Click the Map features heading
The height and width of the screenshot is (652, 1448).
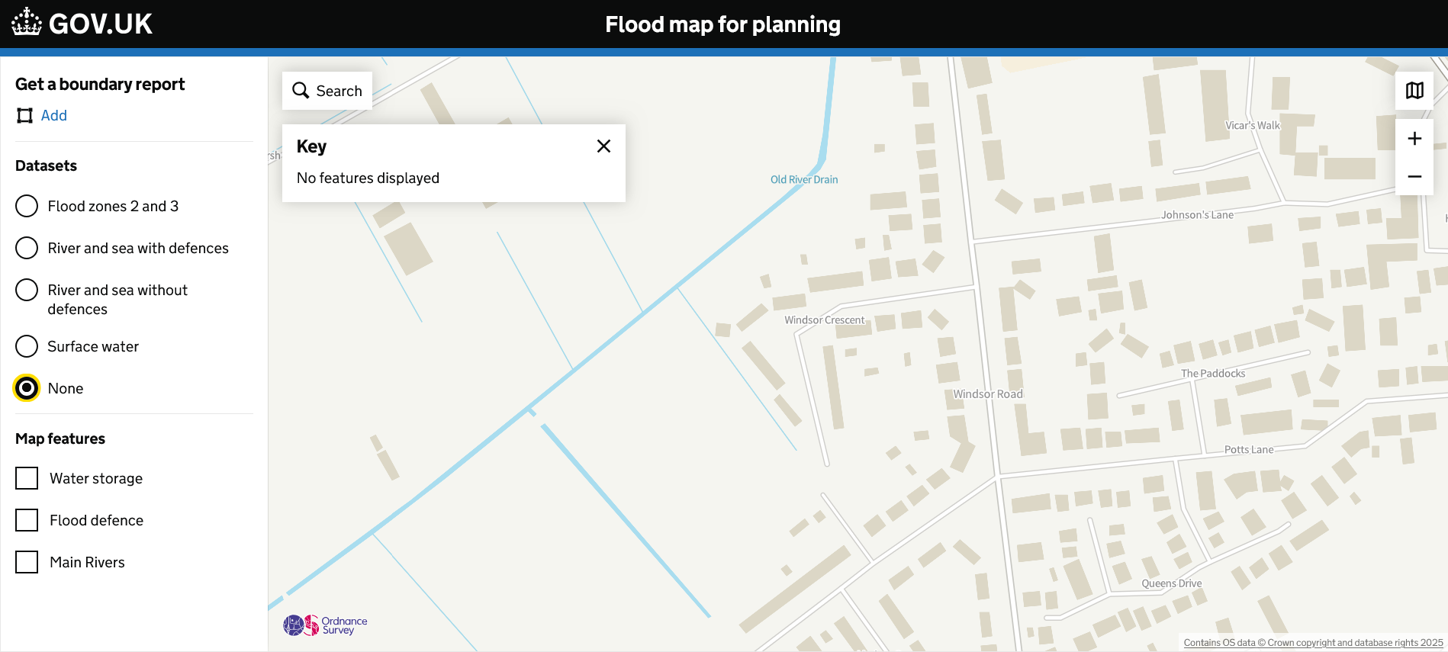(60, 438)
